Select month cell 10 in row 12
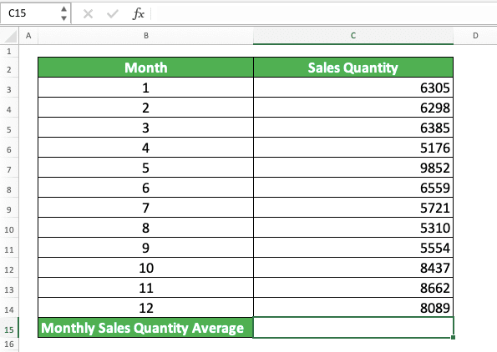Screen dimensions: 497x352 146,268
